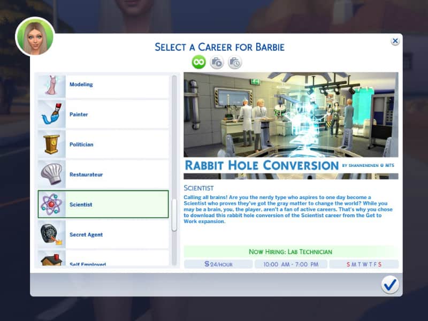Click the Painter paintbrush icon
Viewport: 428px width, 321px height.
[x=51, y=114]
